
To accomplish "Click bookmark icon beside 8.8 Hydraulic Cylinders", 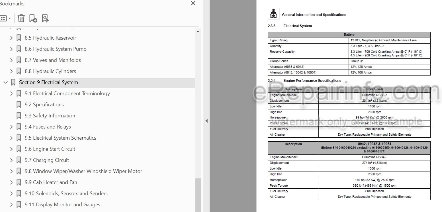I will [x=19, y=71].
